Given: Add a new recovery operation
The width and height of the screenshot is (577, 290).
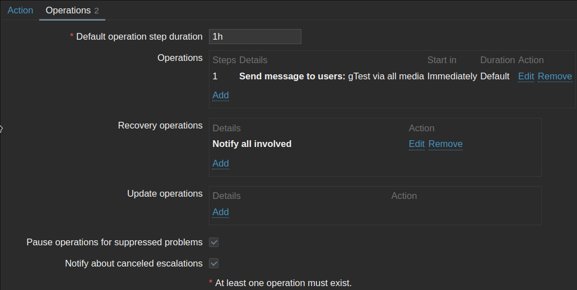Looking at the screenshot, I should click(221, 164).
